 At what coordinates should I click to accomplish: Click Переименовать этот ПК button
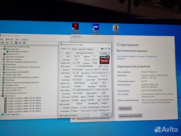click(x=130, y=116)
